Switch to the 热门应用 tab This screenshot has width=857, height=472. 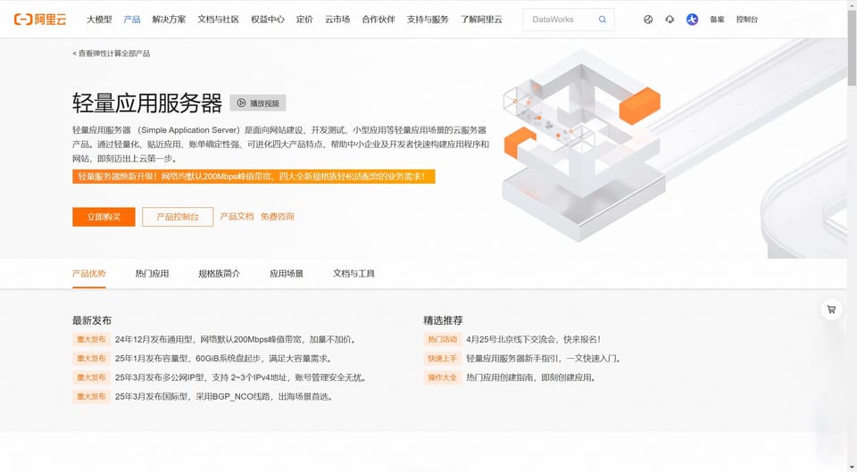point(152,274)
